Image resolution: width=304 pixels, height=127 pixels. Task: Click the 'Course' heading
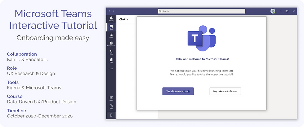click(15, 96)
